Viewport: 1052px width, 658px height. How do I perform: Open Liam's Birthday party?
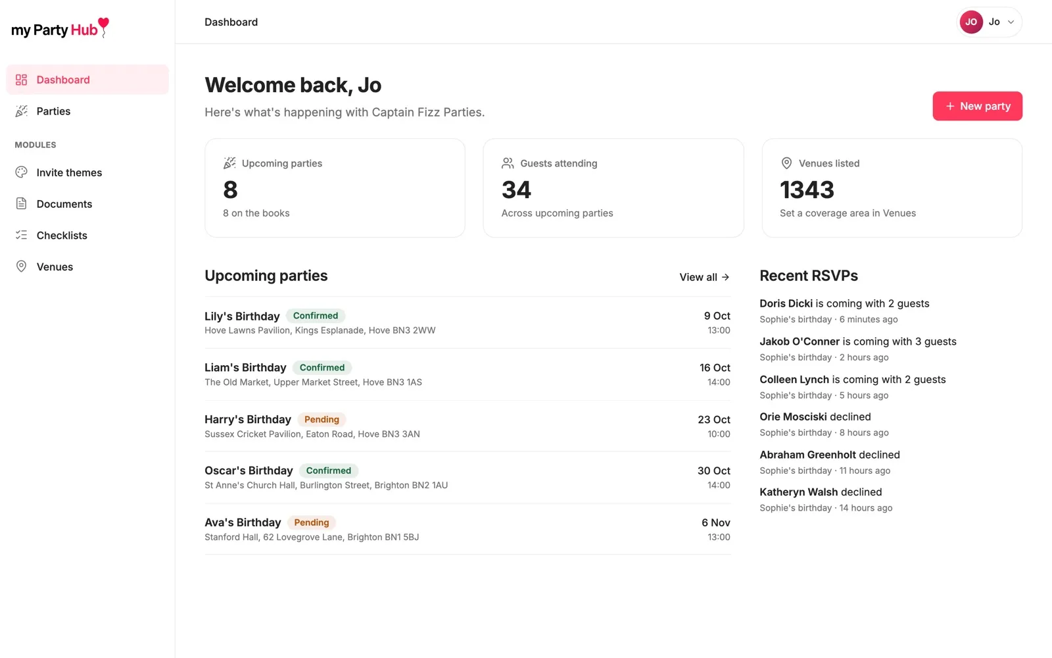[467, 374]
